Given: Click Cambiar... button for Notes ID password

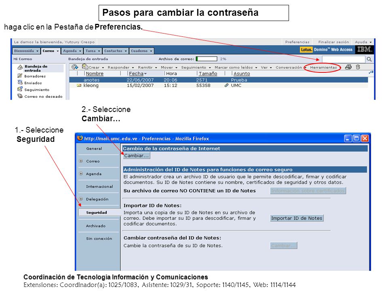Looking at the screenshot, I should coord(284,245).
